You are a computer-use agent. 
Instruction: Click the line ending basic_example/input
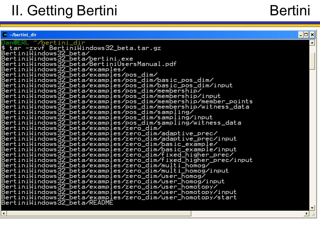(119, 149)
